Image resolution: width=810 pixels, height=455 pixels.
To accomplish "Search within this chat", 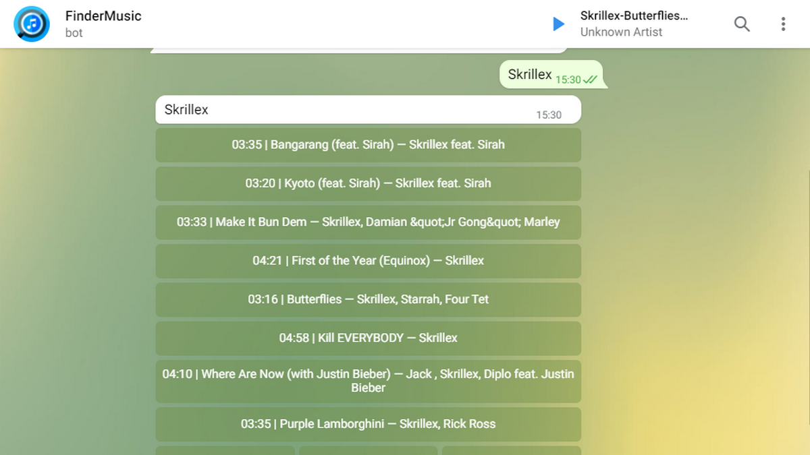I will (x=742, y=24).
